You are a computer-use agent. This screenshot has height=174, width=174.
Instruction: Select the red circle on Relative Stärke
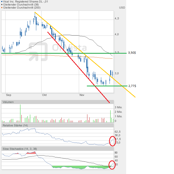[113, 140]
